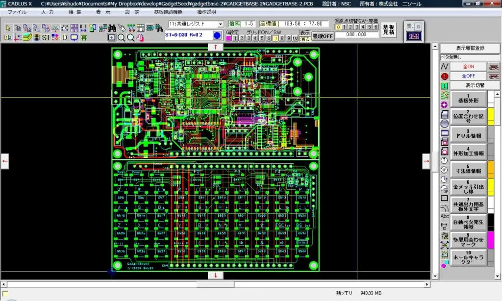Click the D toolbar icon
Viewport: 502px width, 301px height.
65,37
